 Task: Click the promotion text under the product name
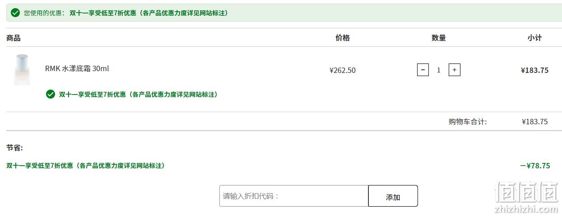coord(138,94)
